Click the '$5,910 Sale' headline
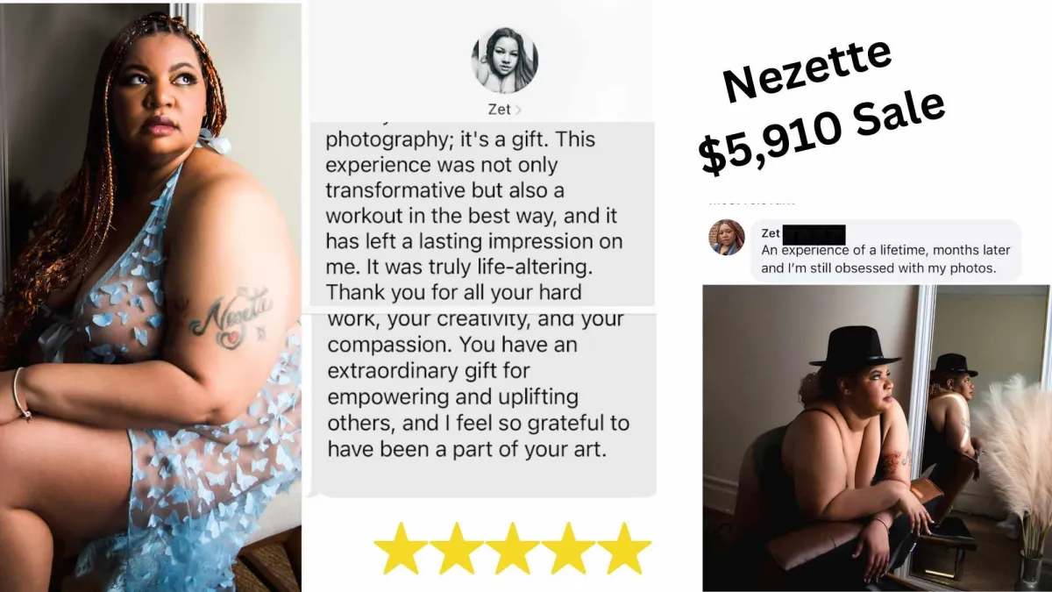 click(822, 131)
